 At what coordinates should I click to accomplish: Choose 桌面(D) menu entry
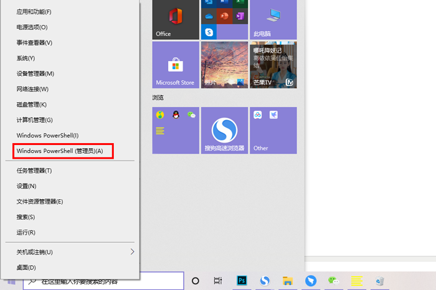tap(70, 268)
